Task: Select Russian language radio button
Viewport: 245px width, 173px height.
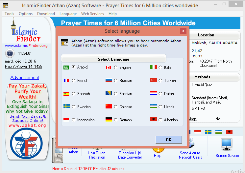Action: click(116, 81)
